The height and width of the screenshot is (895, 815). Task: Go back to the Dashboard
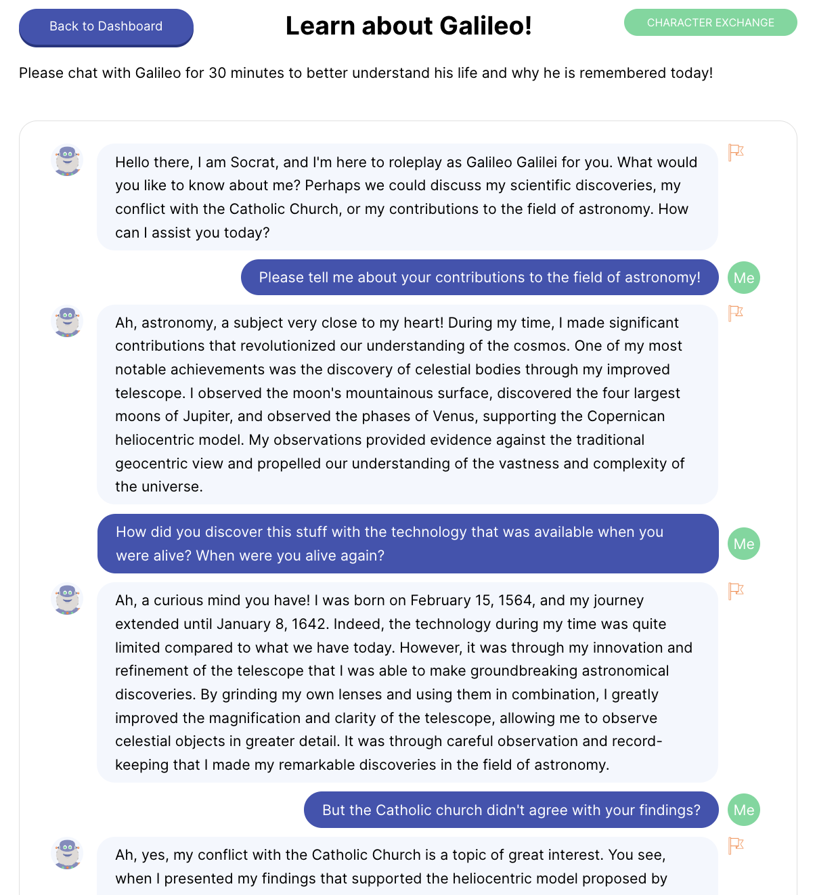[106, 27]
